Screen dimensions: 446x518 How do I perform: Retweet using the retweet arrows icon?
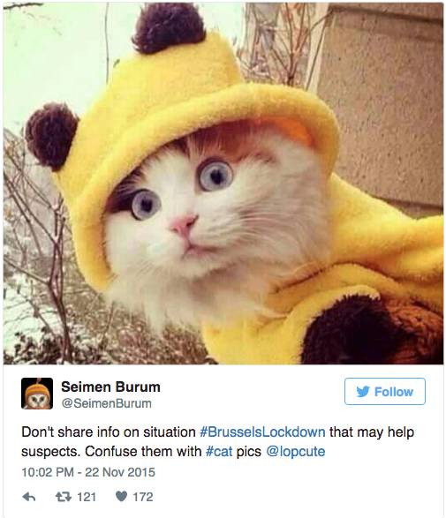tap(64, 497)
